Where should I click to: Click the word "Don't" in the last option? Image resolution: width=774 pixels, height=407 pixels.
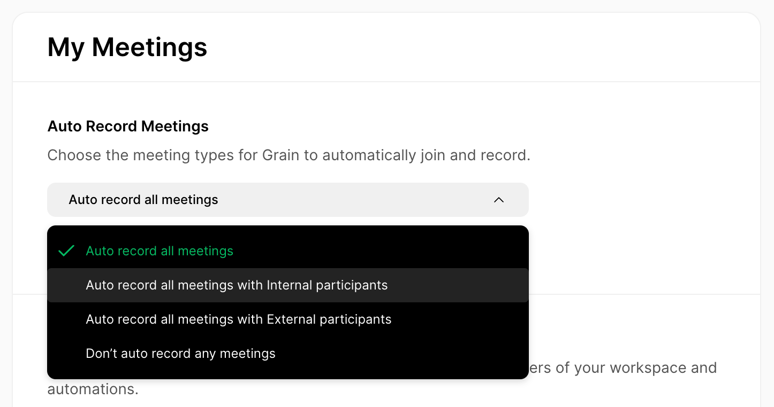tap(101, 354)
